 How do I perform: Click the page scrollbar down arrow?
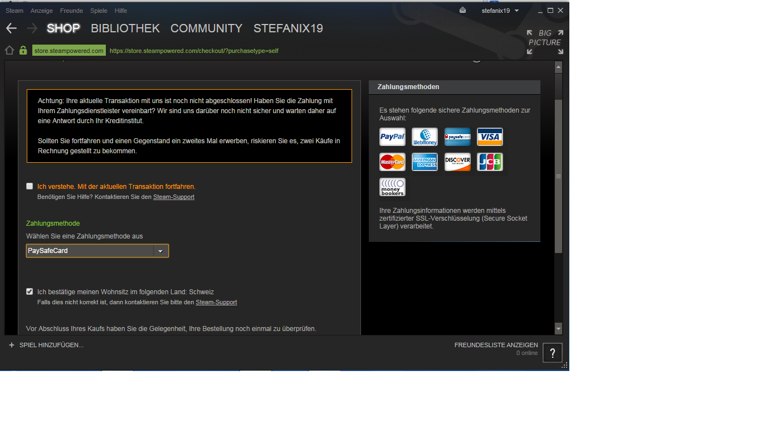coord(559,328)
